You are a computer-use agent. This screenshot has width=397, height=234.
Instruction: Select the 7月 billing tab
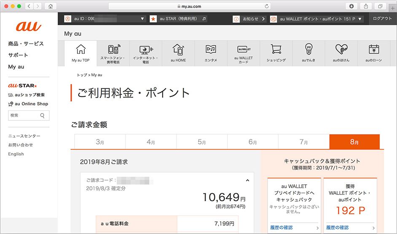tap(303, 142)
